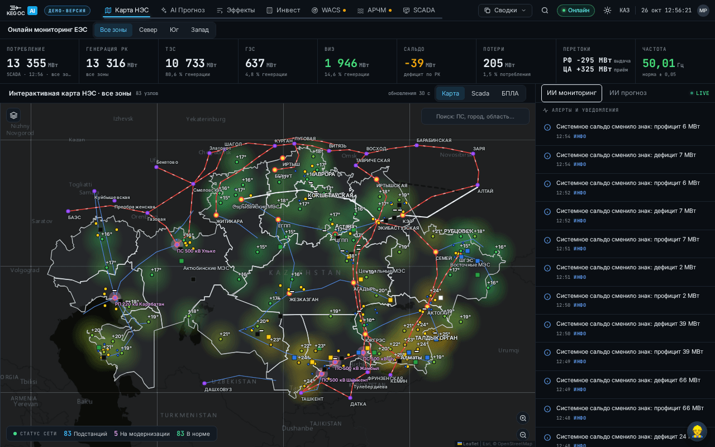The width and height of the screenshot is (715, 447).
Task: Open the MP user avatar
Action: pyautogui.click(x=703, y=10)
